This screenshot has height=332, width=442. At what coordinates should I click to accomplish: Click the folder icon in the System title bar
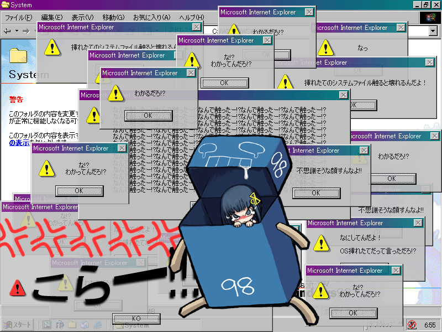(5, 5)
